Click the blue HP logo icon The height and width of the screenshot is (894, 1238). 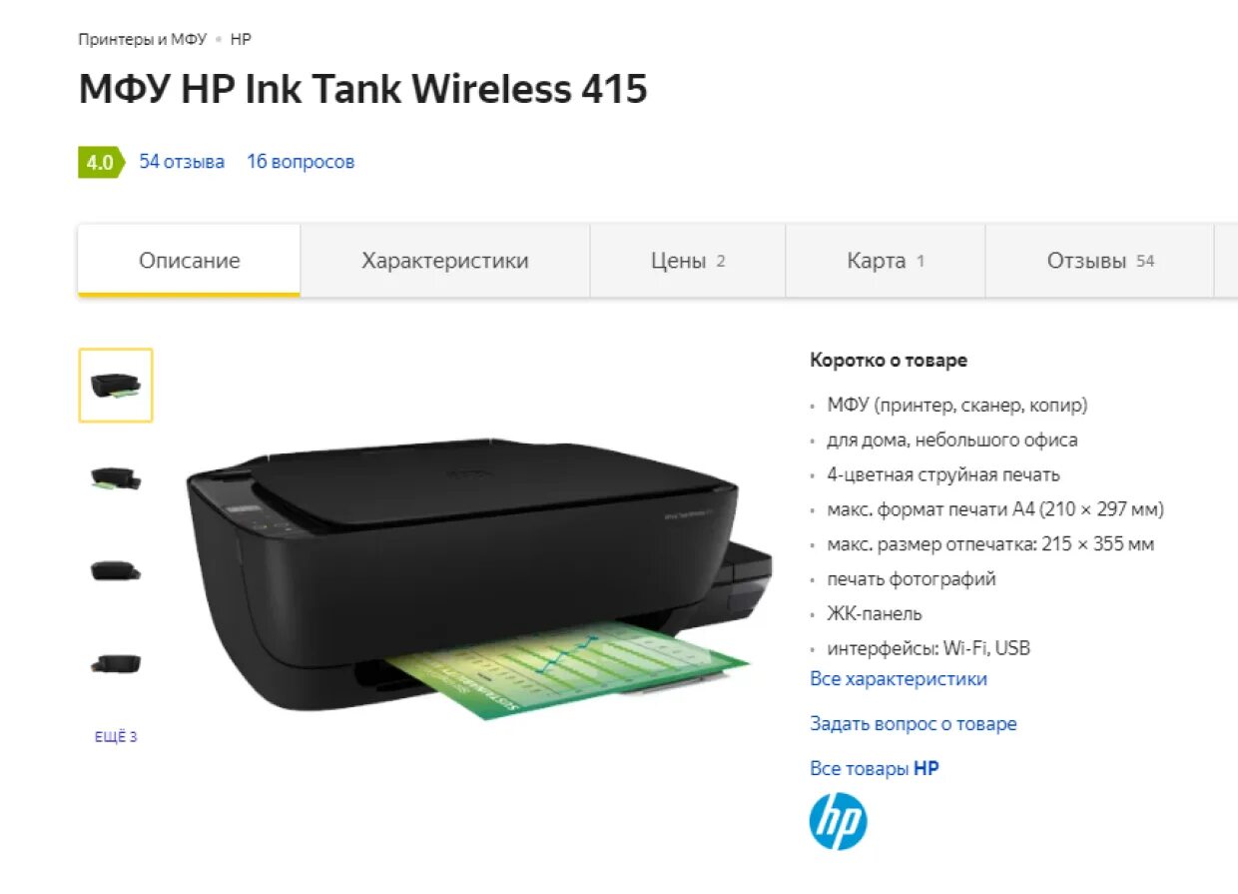click(838, 821)
